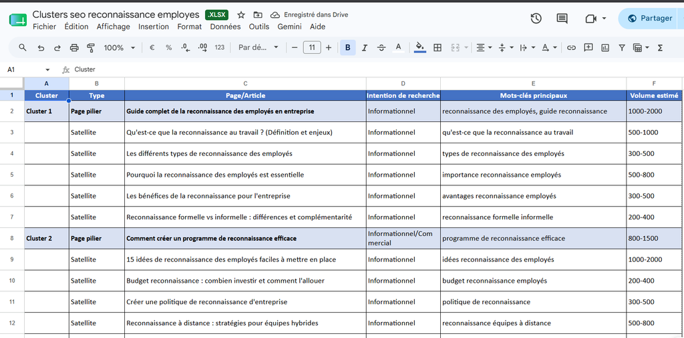Click header cell Mots-clés principaux
The image size is (684, 338).
tap(534, 95)
